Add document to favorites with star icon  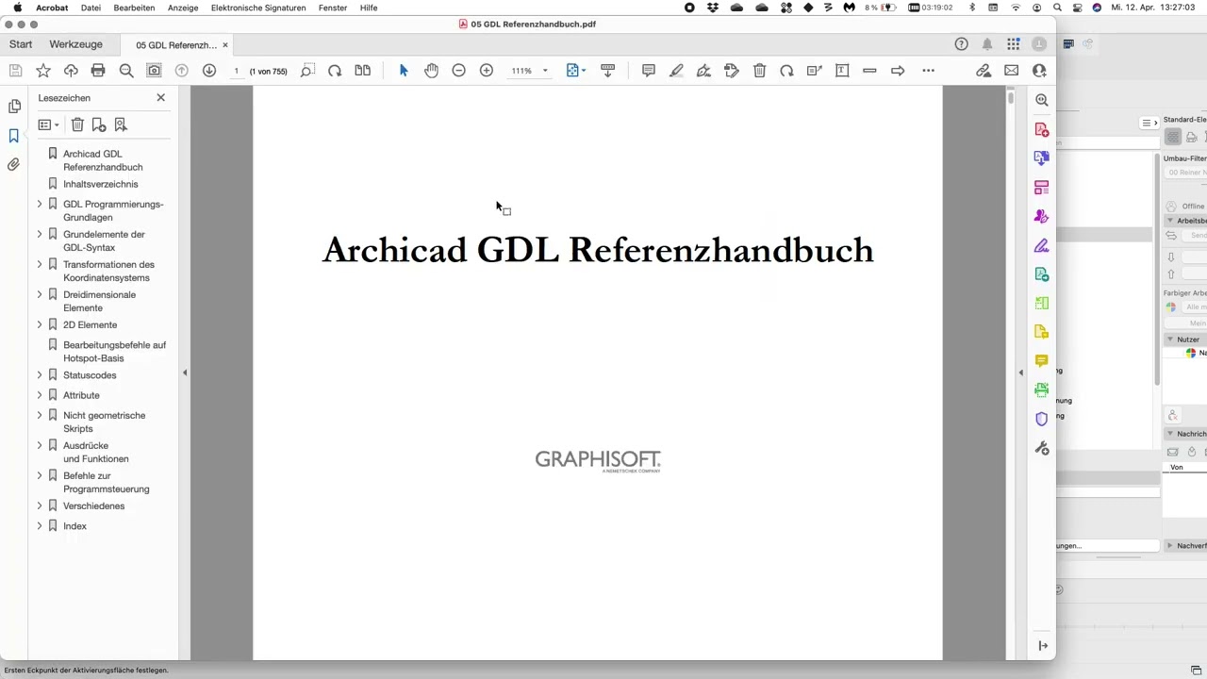[43, 71]
